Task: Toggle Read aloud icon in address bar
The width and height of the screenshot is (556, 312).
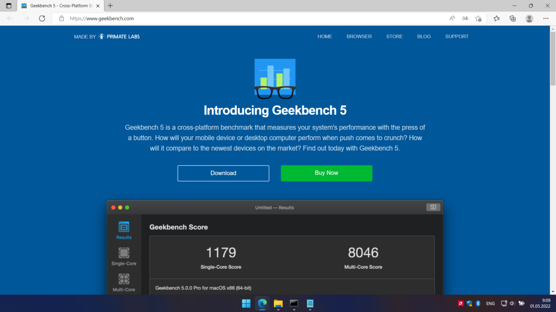Action: click(x=452, y=18)
